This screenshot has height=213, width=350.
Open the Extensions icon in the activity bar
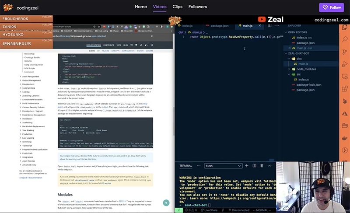click(x=345, y=89)
